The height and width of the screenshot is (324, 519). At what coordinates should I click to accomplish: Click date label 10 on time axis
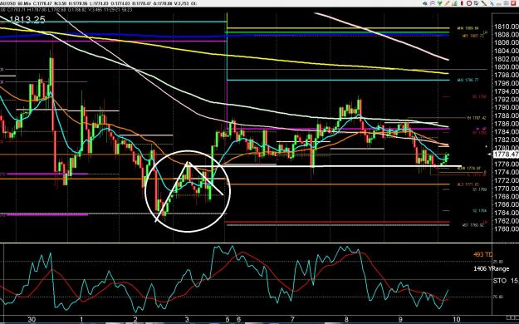coord(456,319)
